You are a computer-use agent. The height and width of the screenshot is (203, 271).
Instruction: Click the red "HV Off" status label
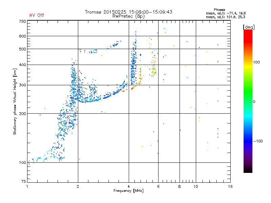(x=36, y=15)
